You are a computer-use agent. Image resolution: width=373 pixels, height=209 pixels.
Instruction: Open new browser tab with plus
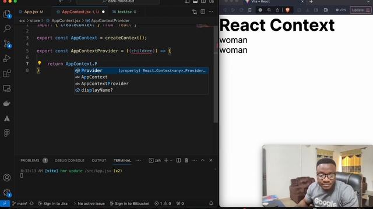point(311,2)
